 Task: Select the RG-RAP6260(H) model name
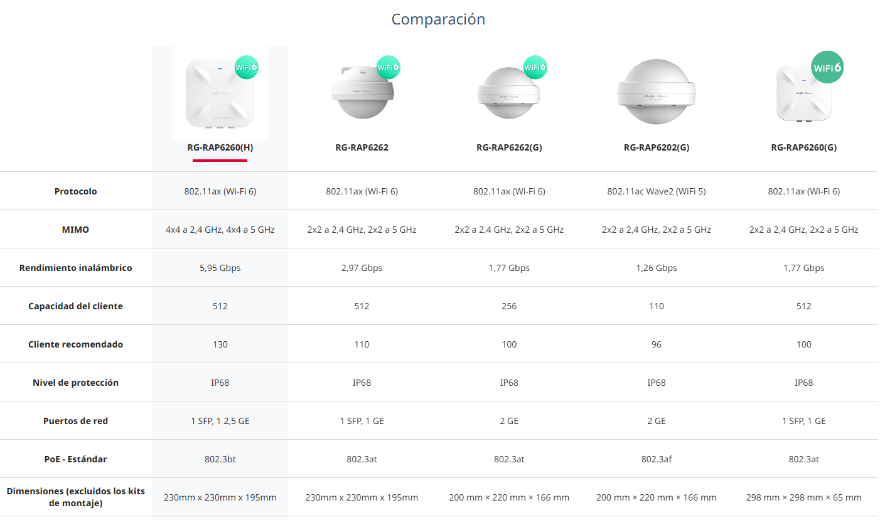pos(220,148)
